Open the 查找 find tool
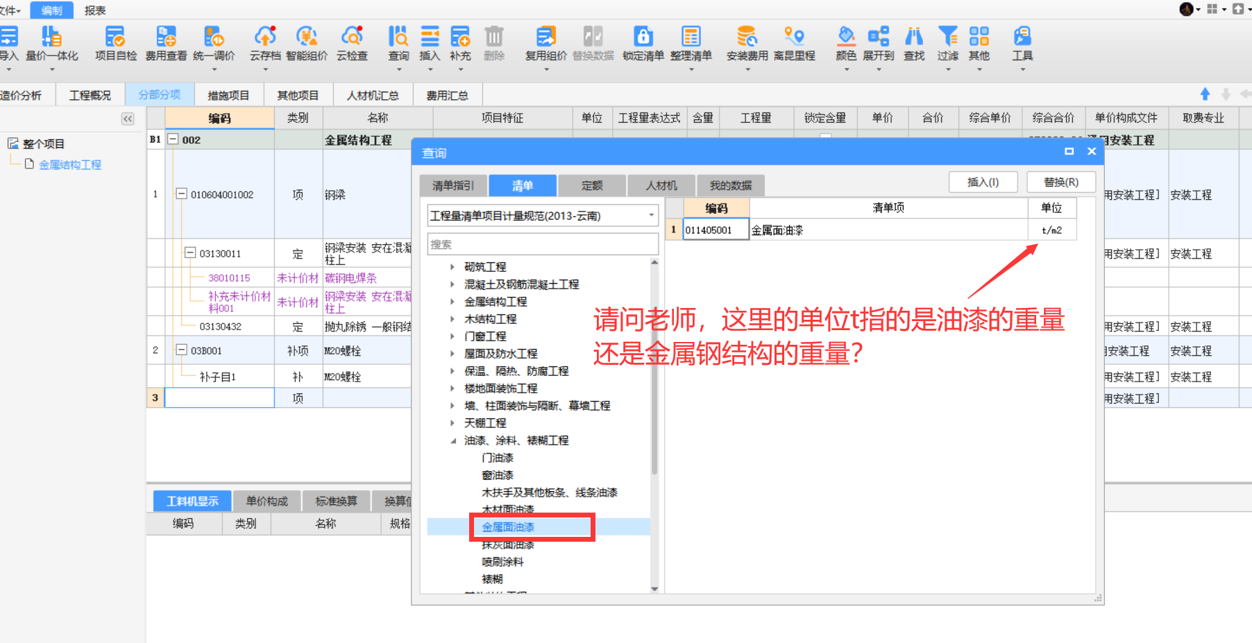 (x=914, y=43)
